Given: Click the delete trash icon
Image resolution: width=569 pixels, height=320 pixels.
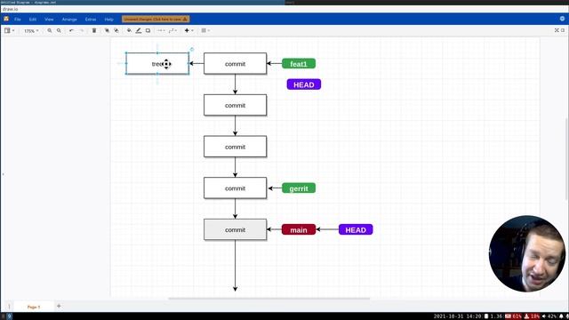Looking at the screenshot, I should tap(94, 31).
